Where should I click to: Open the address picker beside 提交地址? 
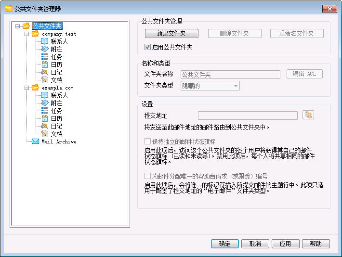(308, 115)
